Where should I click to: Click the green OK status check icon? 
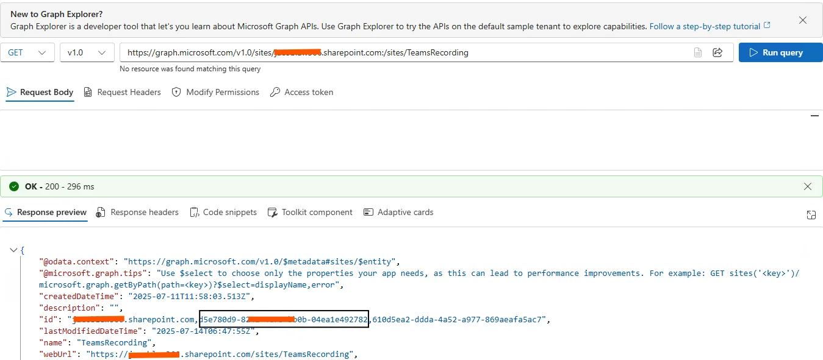(x=14, y=186)
